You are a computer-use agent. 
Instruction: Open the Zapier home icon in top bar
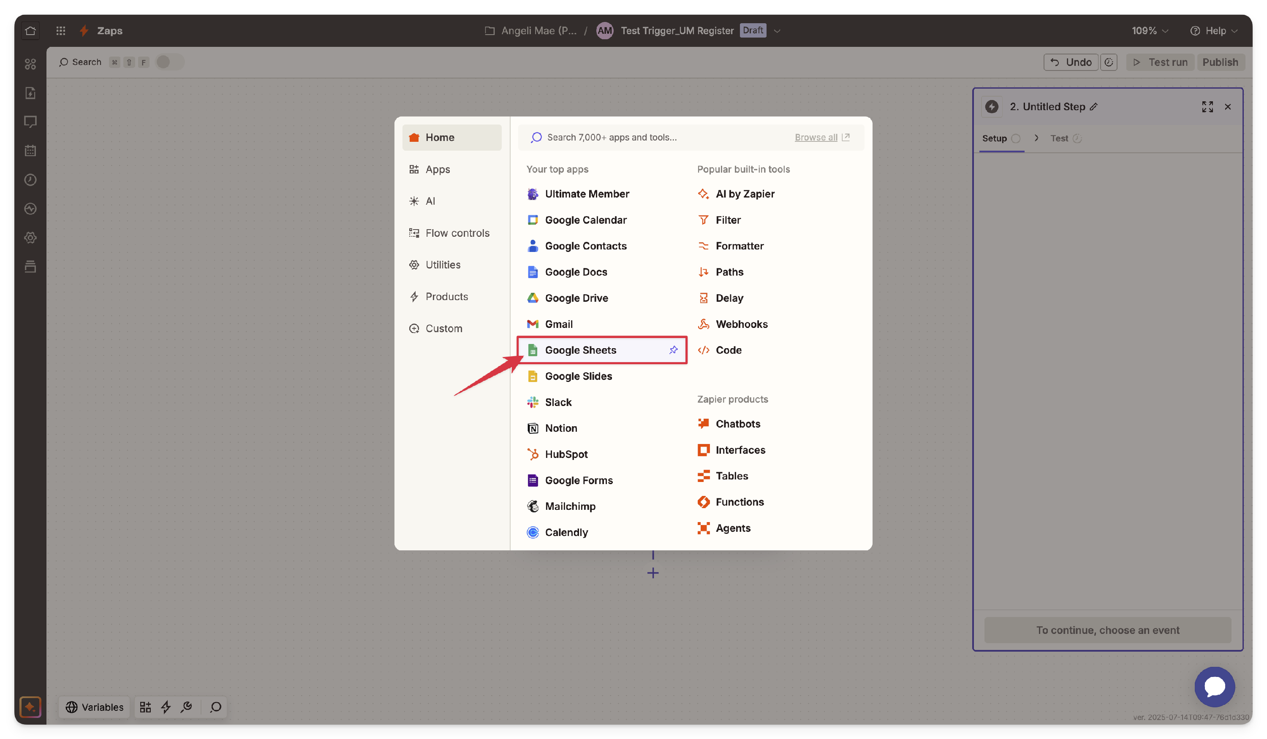(x=30, y=31)
